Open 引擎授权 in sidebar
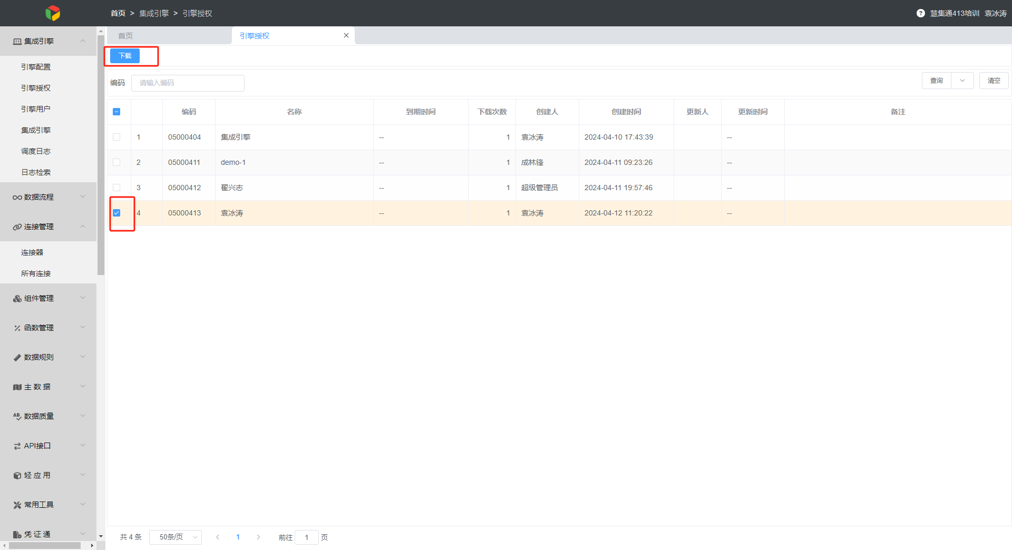Image resolution: width=1012 pixels, height=550 pixels. (x=36, y=88)
